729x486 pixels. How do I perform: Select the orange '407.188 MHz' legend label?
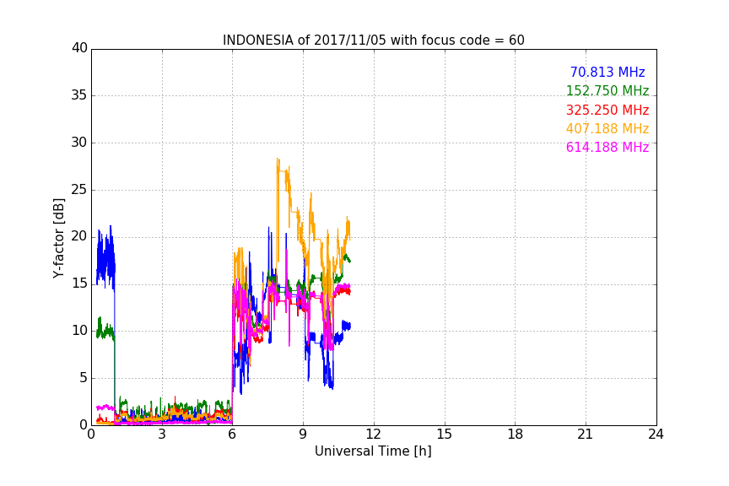click(x=607, y=128)
